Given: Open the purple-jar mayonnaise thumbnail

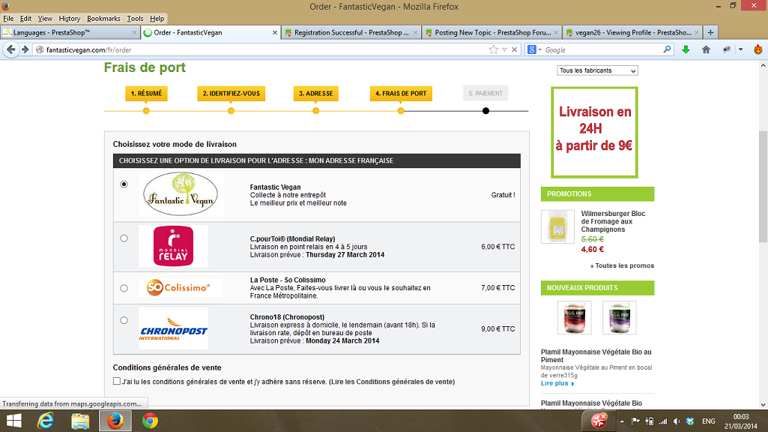Looking at the screenshot, I should pyautogui.click(x=619, y=318).
